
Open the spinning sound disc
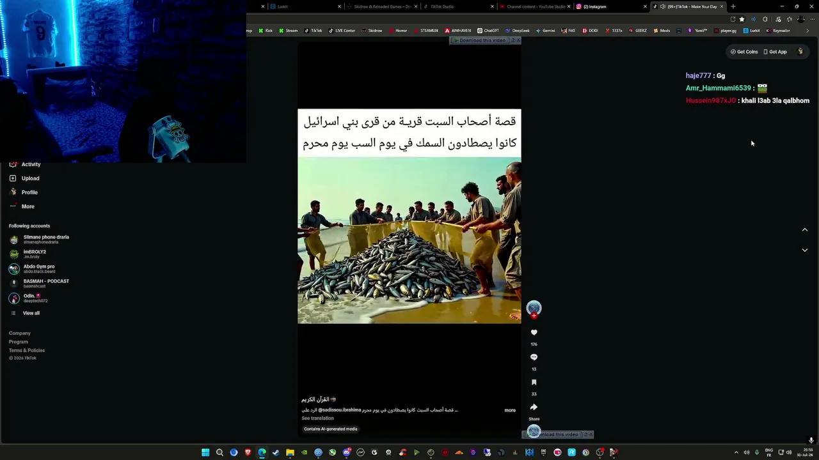(534, 431)
